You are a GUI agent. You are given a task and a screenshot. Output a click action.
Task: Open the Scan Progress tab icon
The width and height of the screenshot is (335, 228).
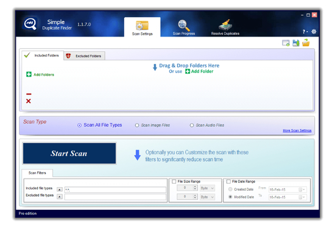[184, 26]
